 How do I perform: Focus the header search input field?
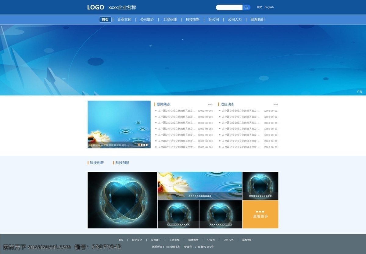(229, 7)
